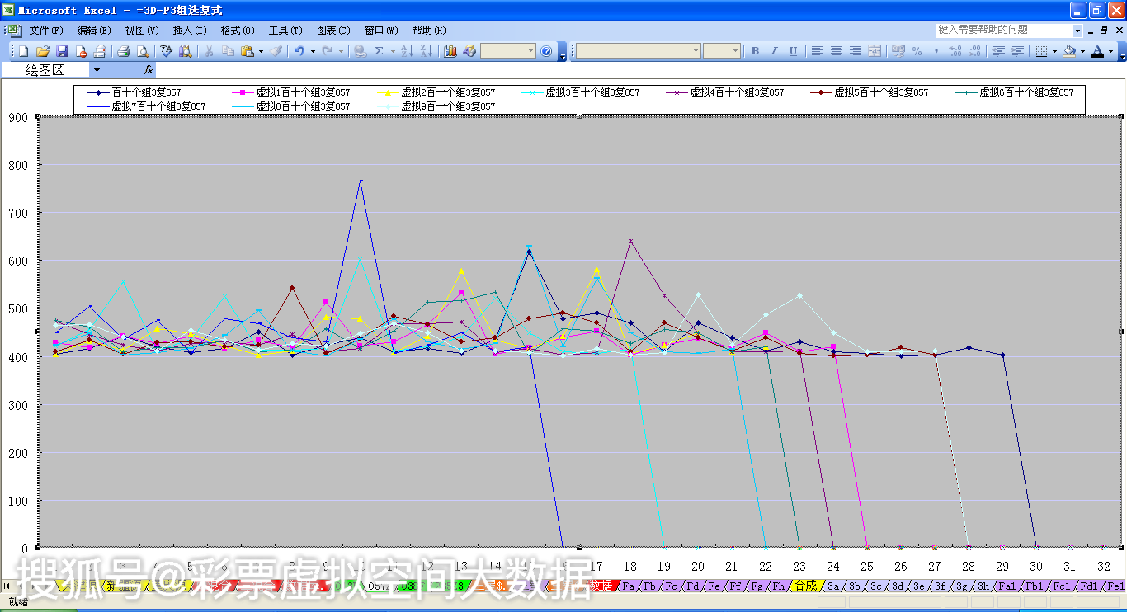Copy selection with copy icon
1127x612 pixels.
[x=228, y=51]
